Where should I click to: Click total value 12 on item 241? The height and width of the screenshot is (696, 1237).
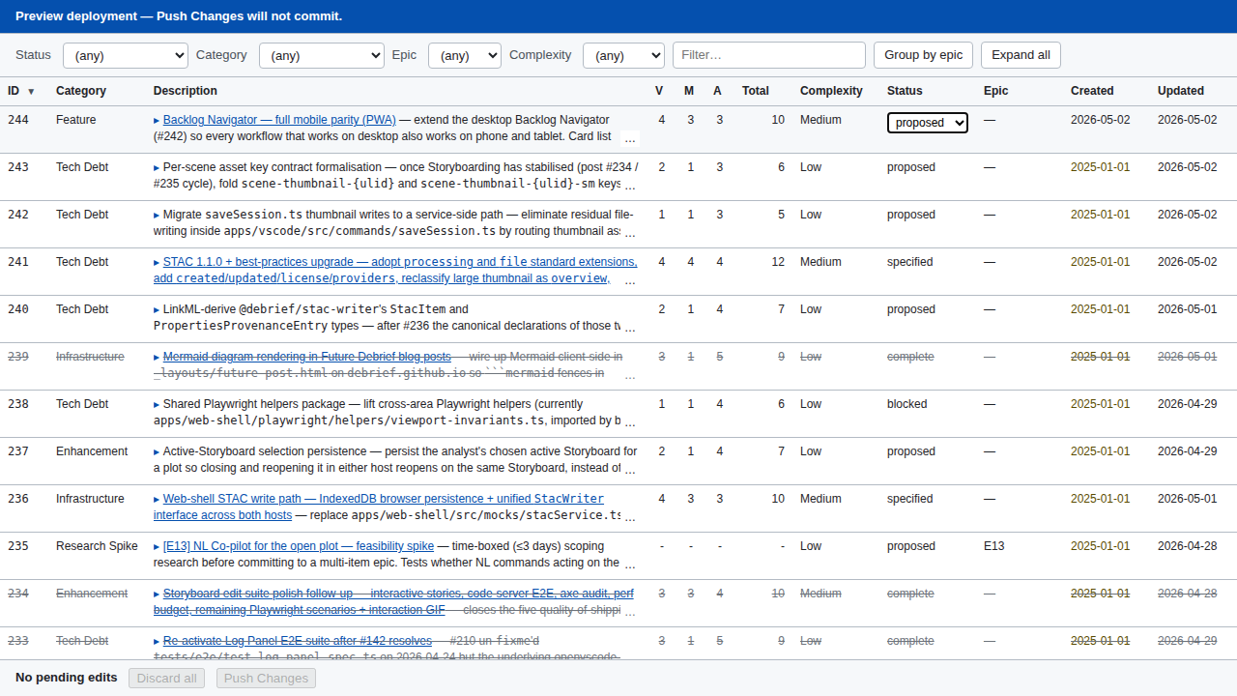click(x=778, y=262)
